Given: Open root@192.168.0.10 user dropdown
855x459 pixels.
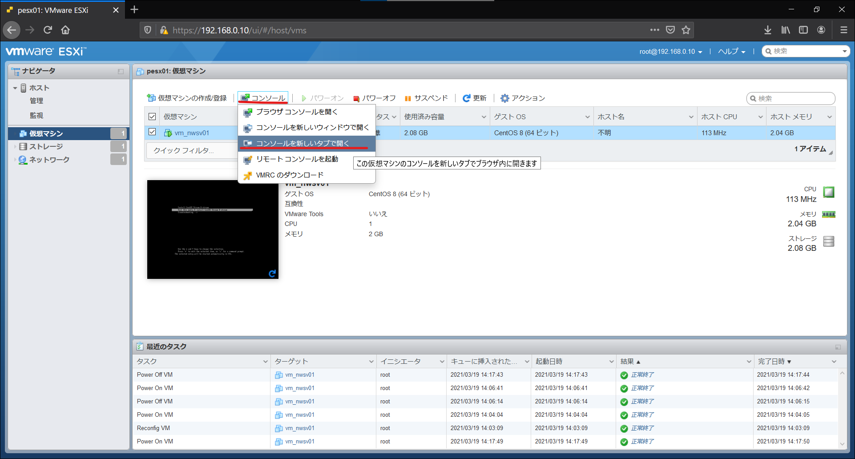Looking at the screenshot, I should (x=671, y=52).
